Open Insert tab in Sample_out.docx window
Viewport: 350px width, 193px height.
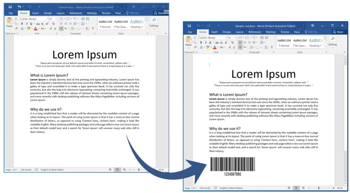tap(214, 32)
